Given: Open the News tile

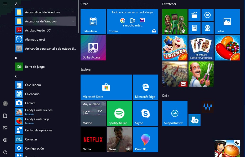Looking at the screenshot, I should tap(119, 140).
